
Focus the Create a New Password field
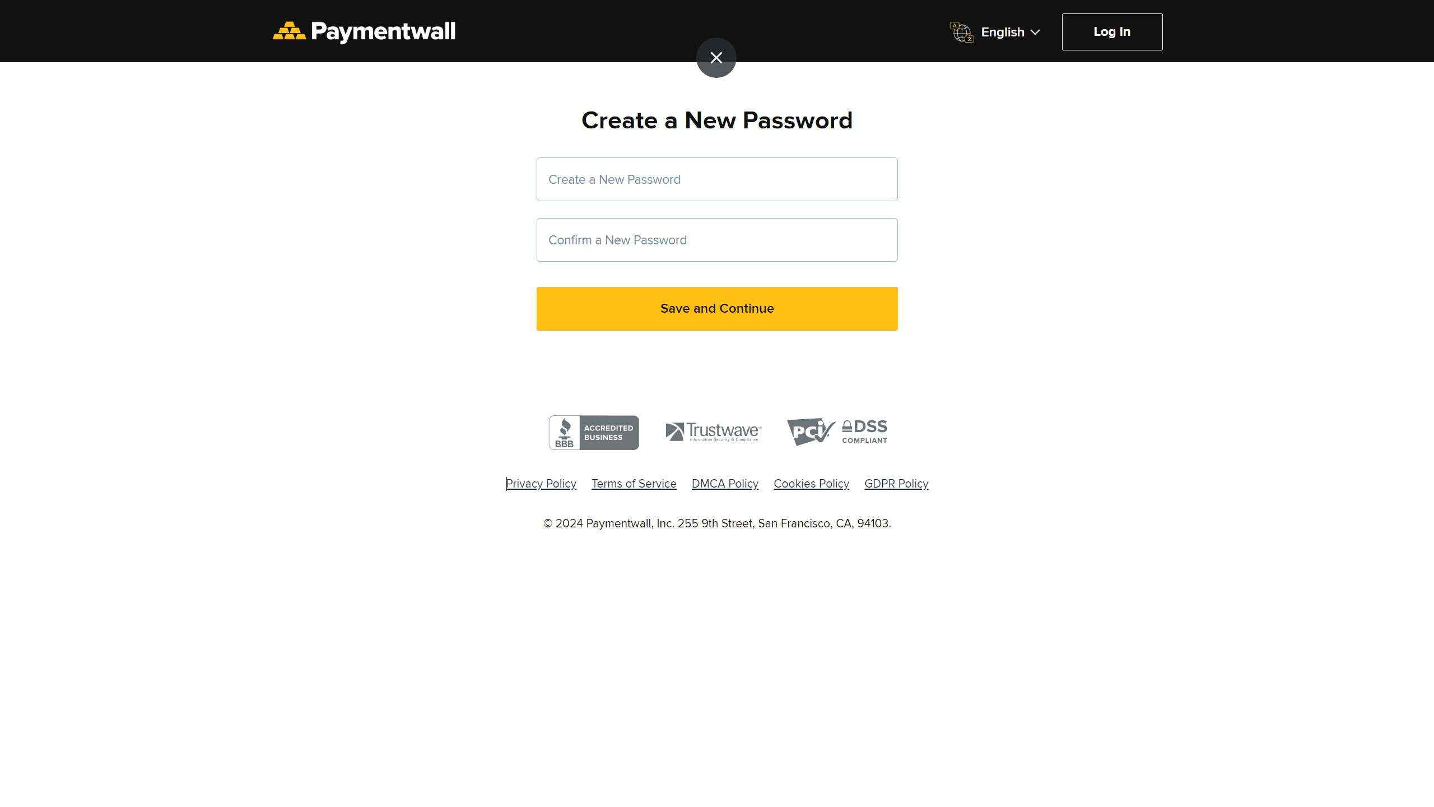coord(717,179)
